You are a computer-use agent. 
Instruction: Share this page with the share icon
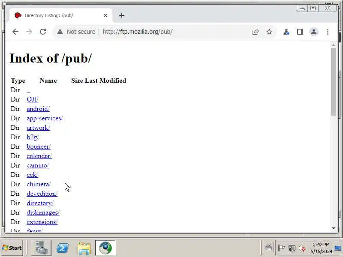coord(256,32)
